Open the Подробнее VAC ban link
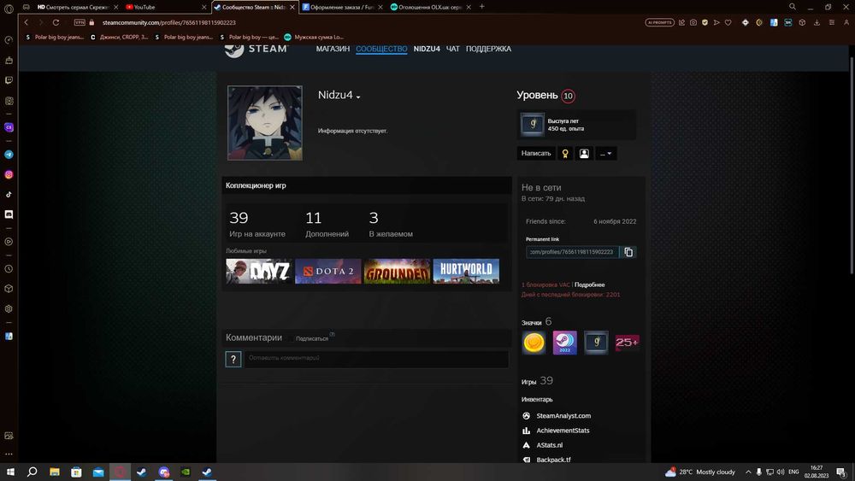 (589, 284)
